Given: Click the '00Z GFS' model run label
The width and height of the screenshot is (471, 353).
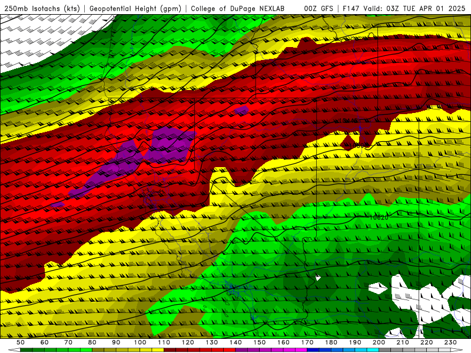Looking at the screenshot, I should pyautogui.click(x=319, y=9).
